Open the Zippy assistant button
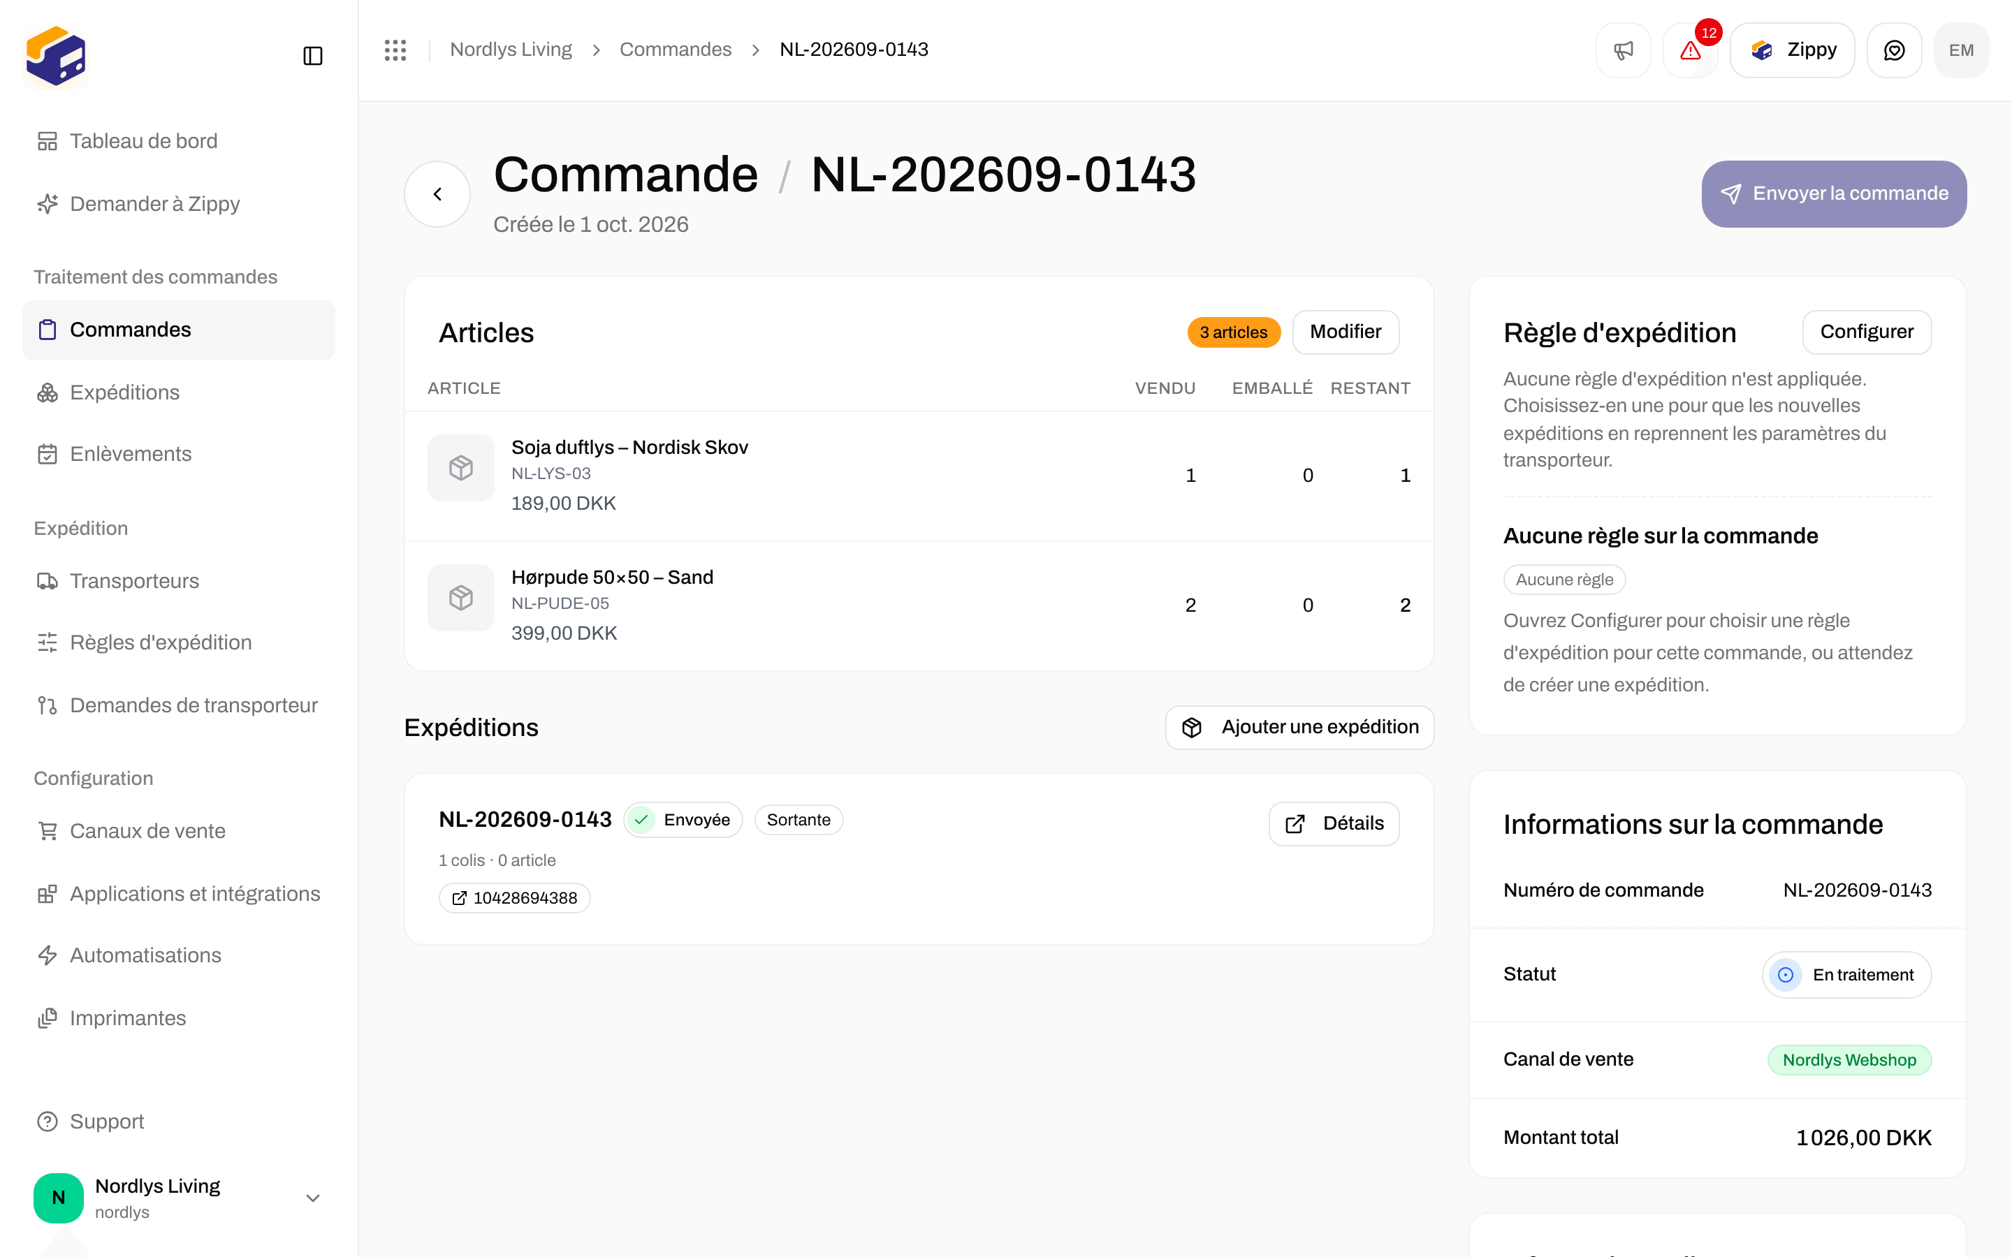The width and height of the screenshot is (2012, 1257). coord(1793,50)
